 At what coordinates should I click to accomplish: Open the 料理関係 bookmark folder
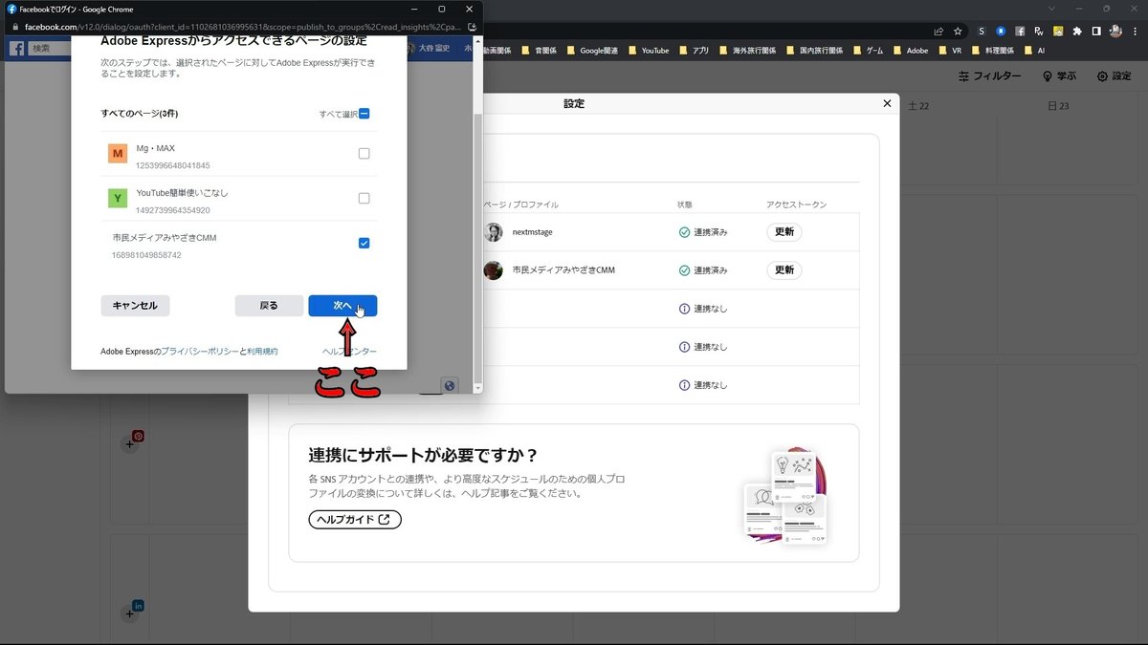[x=991, y=51]
